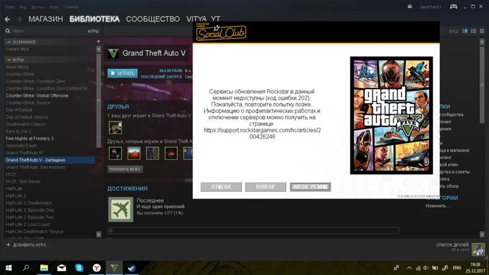The height and width of the screenshot is (275, 489).
Task: Open Big Picture mode controller icon
Action: 454,7
